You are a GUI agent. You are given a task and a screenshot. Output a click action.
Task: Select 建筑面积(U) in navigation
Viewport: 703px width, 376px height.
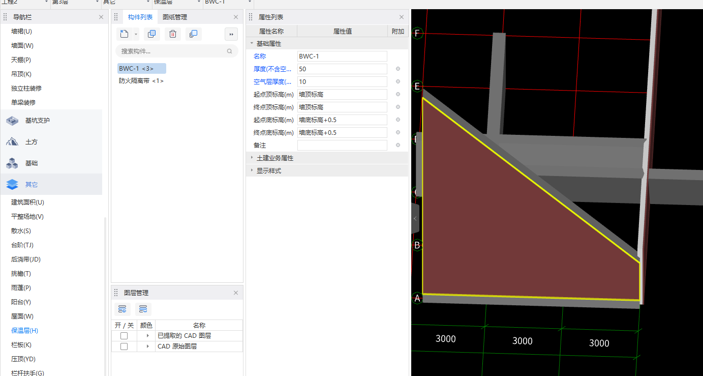[x=27, y=203]
